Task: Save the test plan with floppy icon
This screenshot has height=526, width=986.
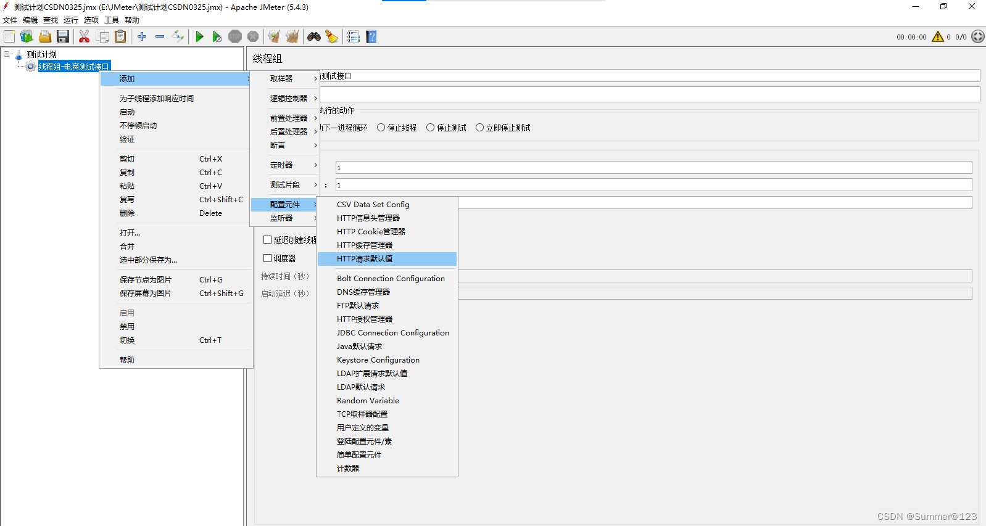Action: pyautogui.click(x=63, y=36)
